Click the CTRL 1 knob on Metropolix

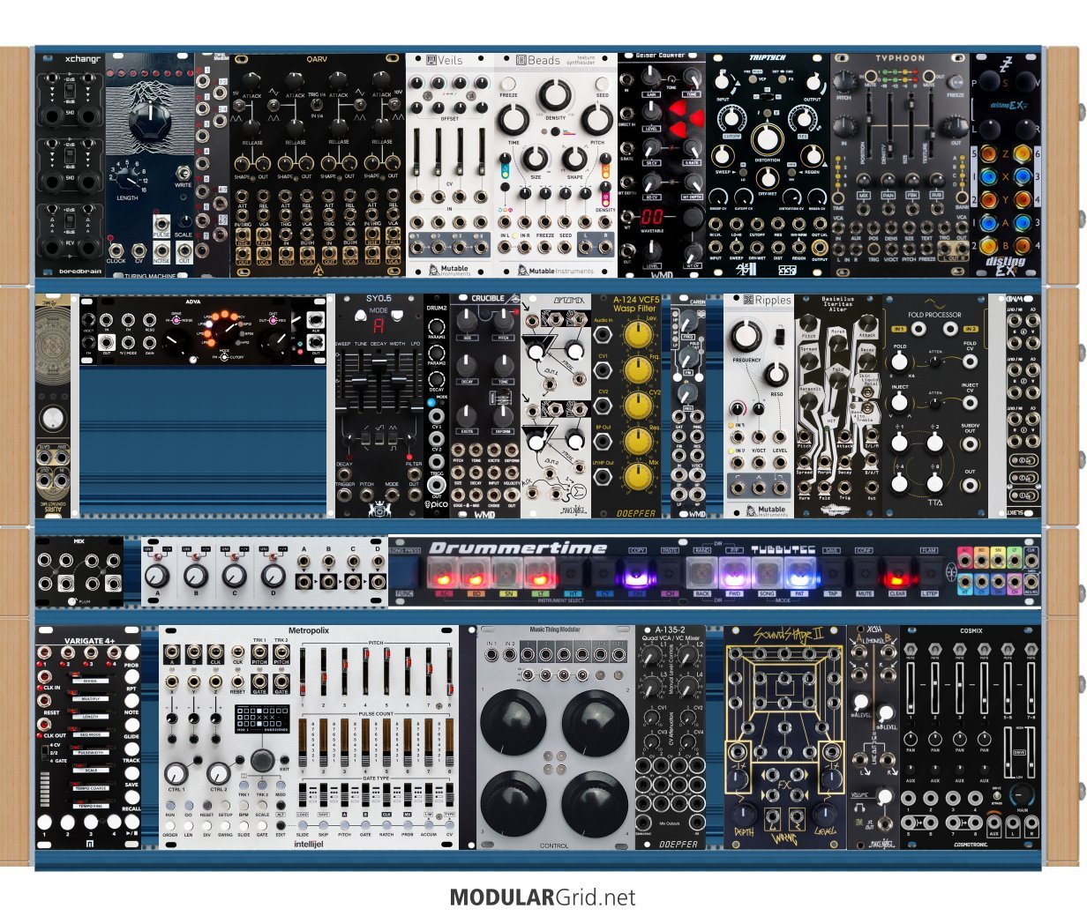(x=176, y=773)
